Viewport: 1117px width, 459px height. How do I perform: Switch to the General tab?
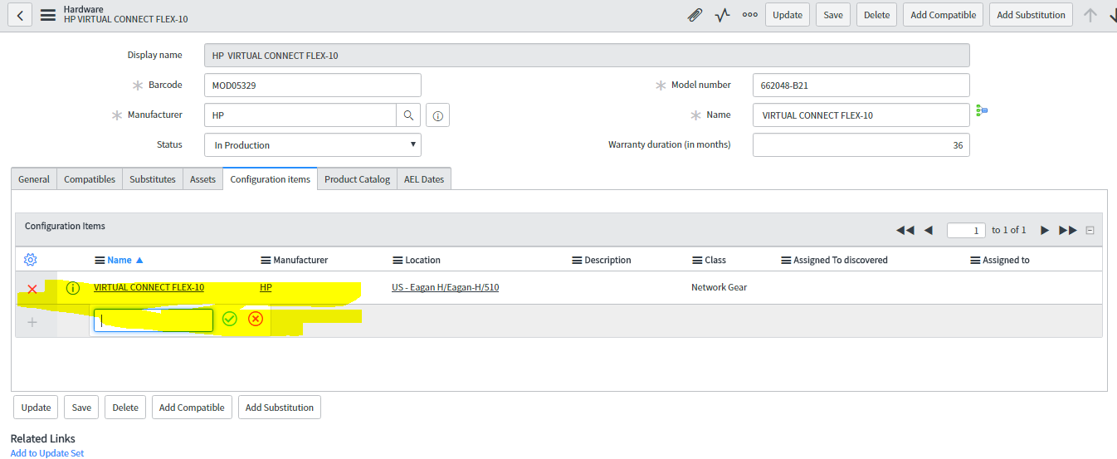point(34,178)
